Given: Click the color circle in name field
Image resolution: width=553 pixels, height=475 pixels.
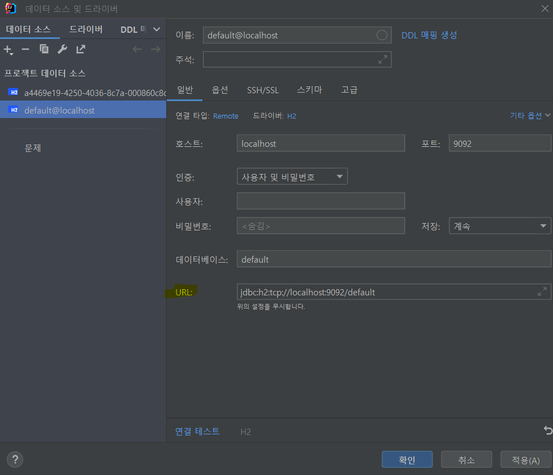Looking at the screenshot, I should [382, 35].
